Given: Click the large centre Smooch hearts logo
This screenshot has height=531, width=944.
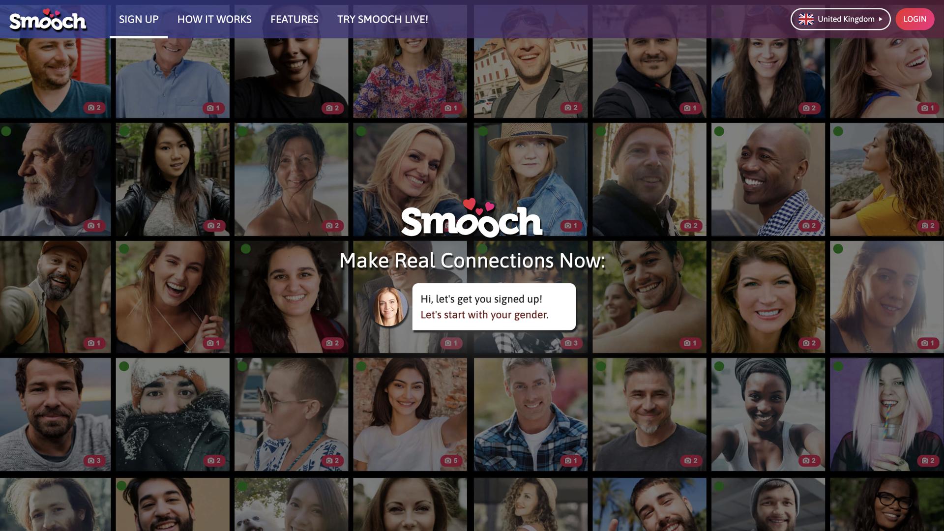Looking at the screenshot, I should click(472, 218).
